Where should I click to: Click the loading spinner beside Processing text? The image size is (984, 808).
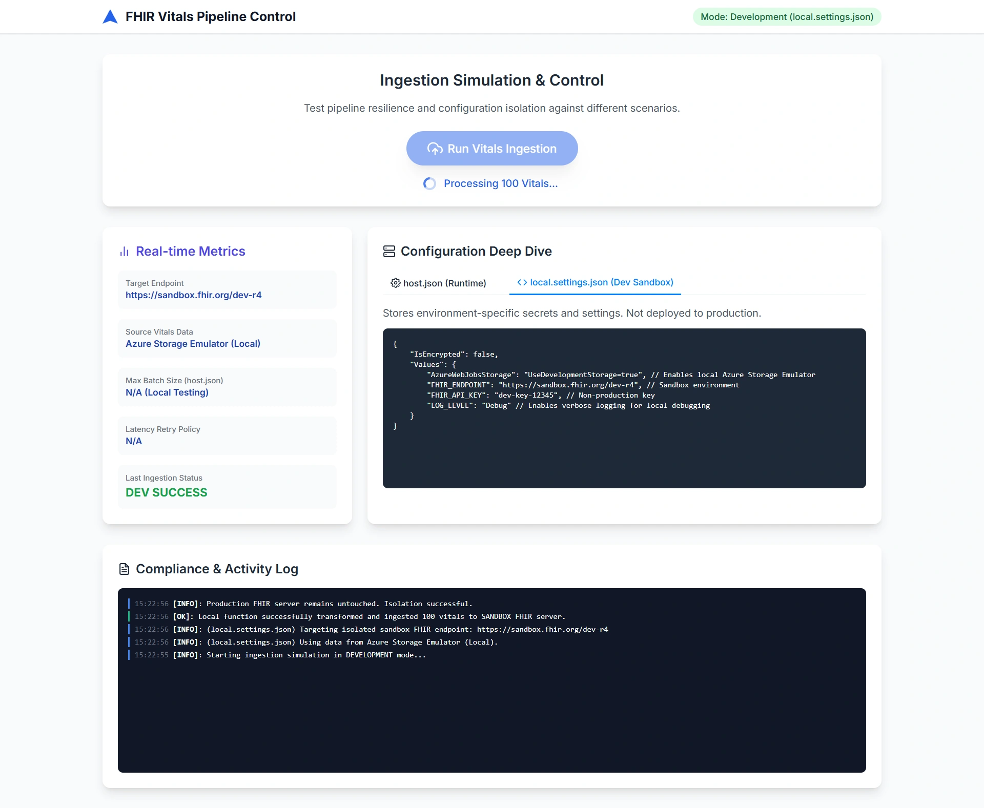coord(429,183)
